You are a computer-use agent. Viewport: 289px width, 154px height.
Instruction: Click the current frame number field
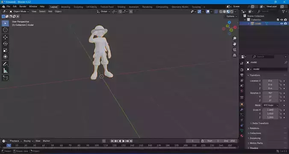(193, 141)
